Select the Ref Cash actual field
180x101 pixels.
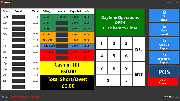point(62,52)
